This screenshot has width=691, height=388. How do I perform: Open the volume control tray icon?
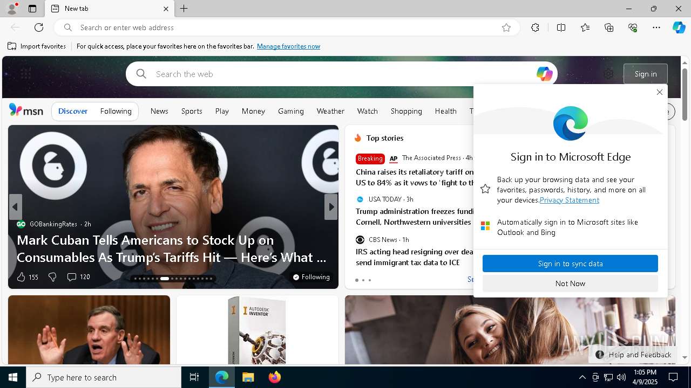pyautogui.click(x=621, y=377)
